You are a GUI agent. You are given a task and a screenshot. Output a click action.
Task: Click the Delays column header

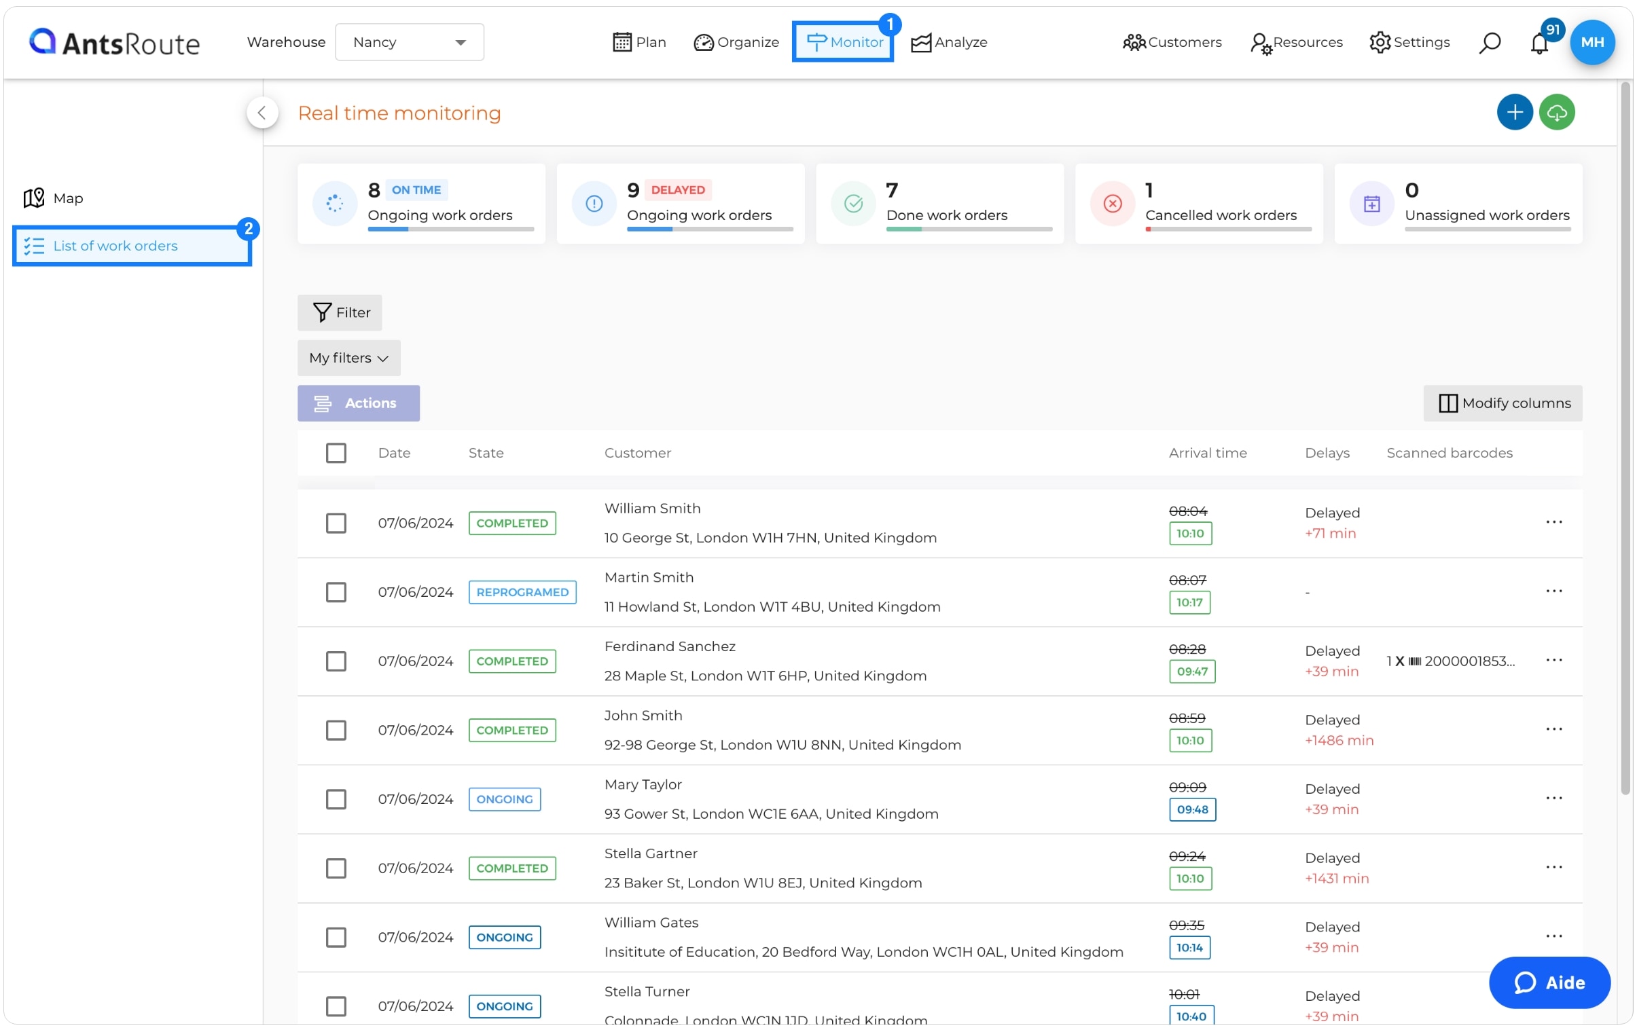click(1327, 452)
